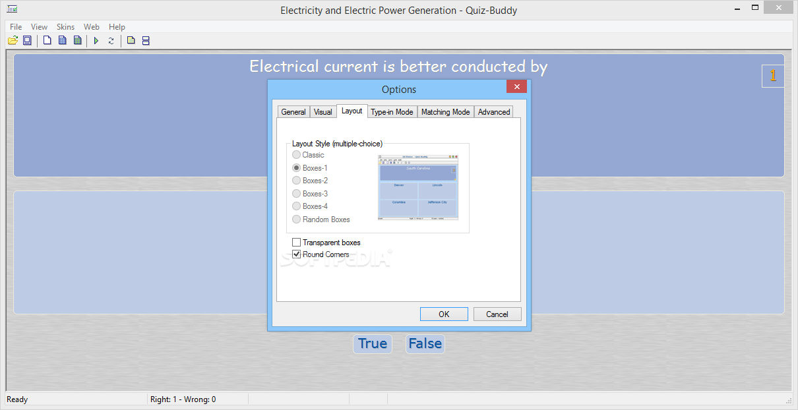
Task: Click the layout preview thumbnail image
Action: [x=418, y=187]
